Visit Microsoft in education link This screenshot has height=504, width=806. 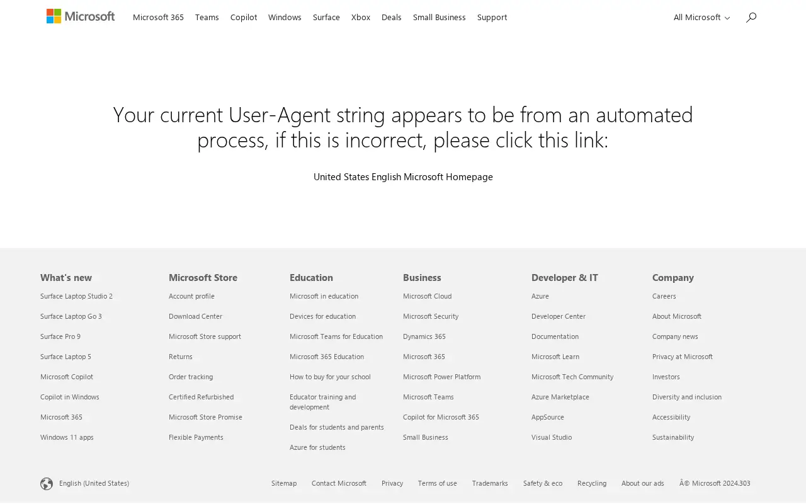pyautogui.click(x=324, y=296)
